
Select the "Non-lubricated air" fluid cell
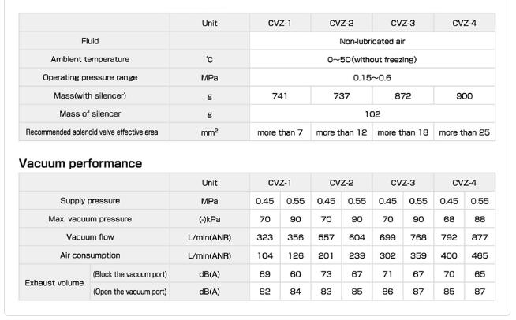372,41
